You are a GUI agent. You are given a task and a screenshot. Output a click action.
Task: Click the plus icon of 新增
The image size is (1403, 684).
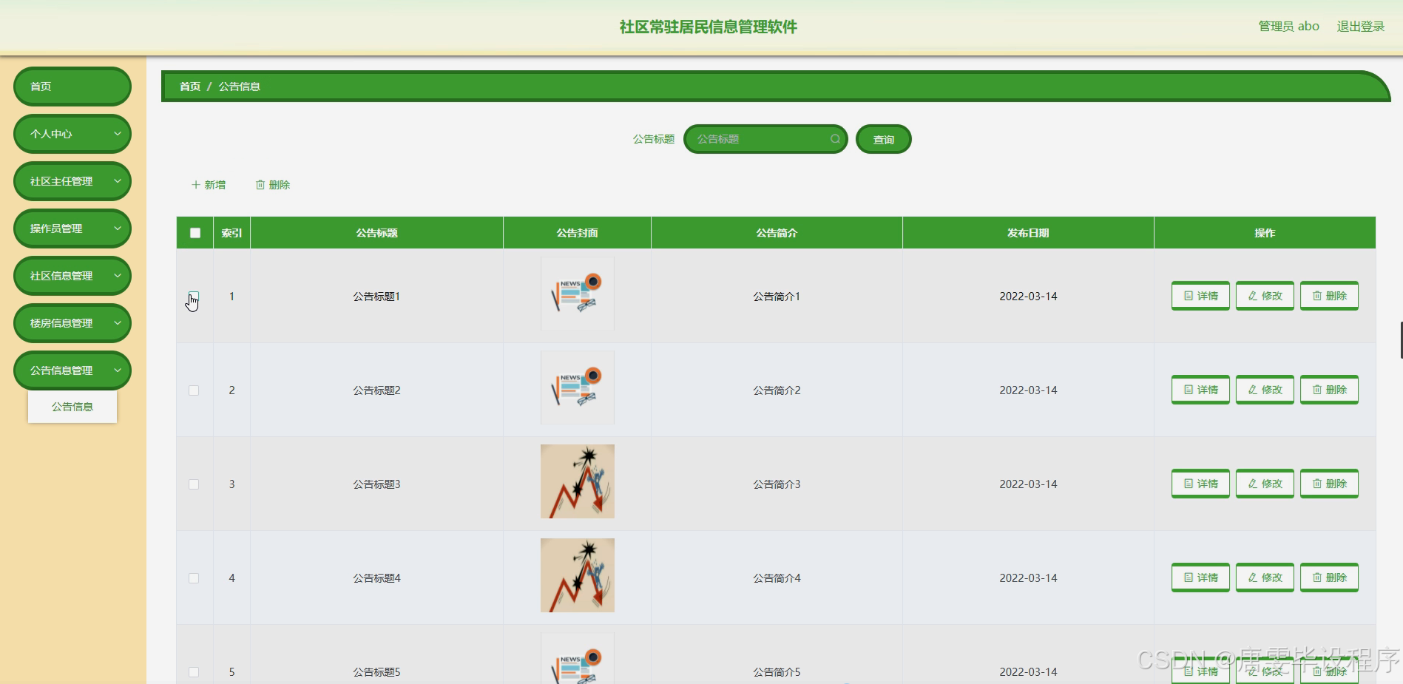pyautogui.click(x=196, y=185)
